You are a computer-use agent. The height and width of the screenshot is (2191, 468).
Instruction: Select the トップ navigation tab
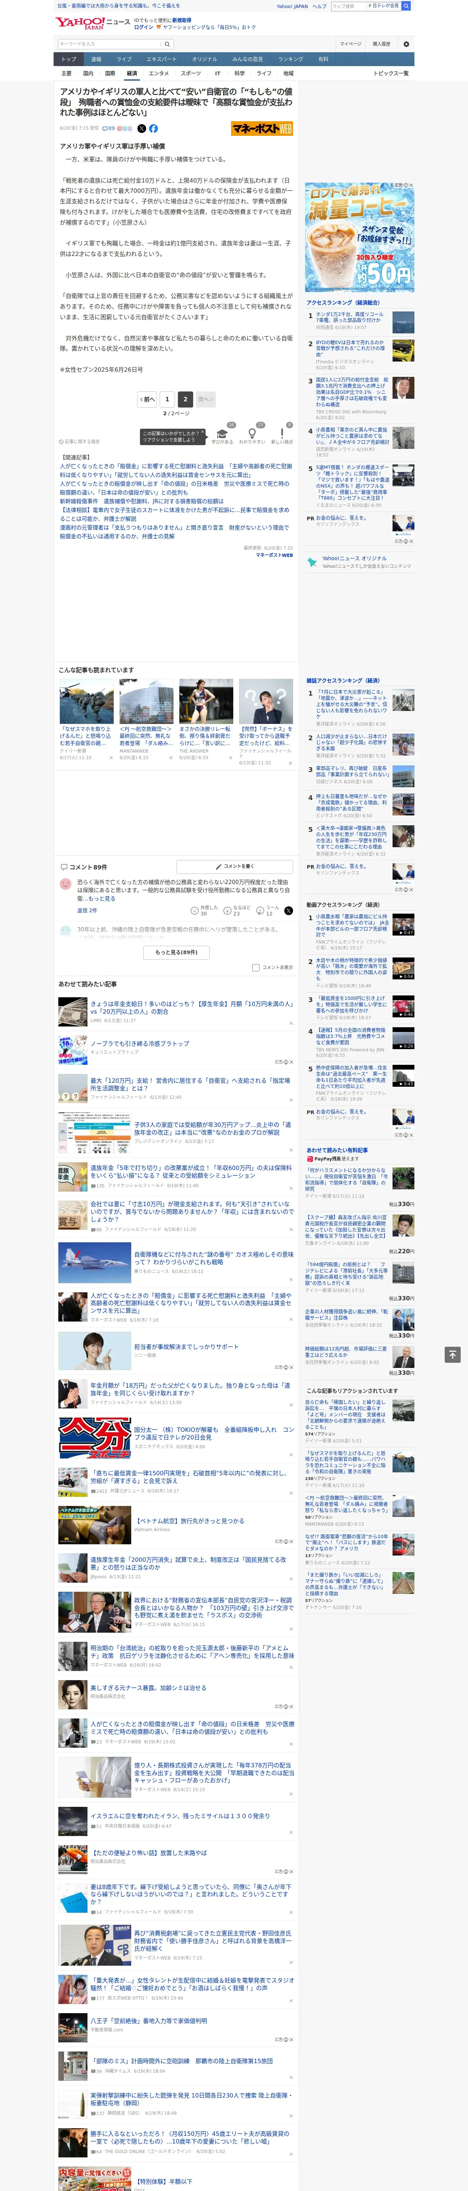[x=69, y=59]
